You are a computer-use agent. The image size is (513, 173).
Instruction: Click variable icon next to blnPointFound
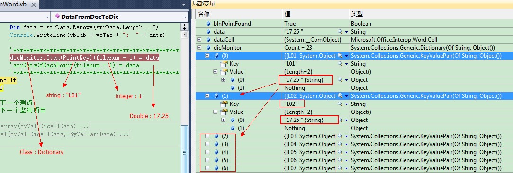(x=208, y=24)
